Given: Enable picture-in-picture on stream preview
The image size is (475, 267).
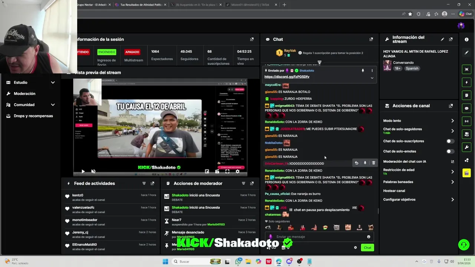Looking at the screenshot, I should [207, 171].
